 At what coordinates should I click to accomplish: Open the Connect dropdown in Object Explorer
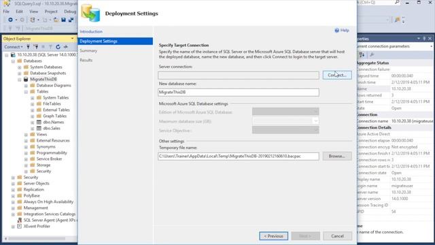click(x=14, y=47)
